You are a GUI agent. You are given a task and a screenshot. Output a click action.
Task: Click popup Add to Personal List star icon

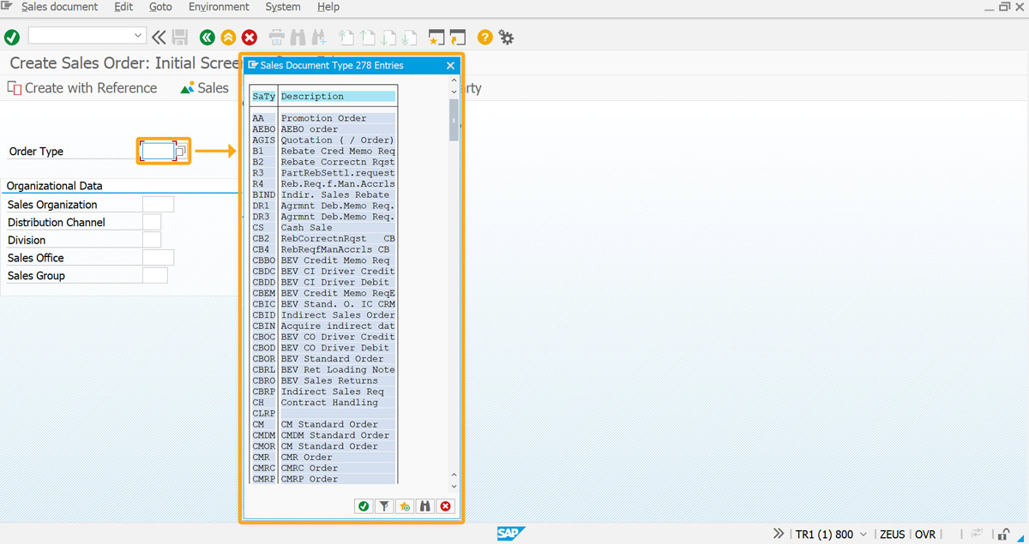pos(405,506)
